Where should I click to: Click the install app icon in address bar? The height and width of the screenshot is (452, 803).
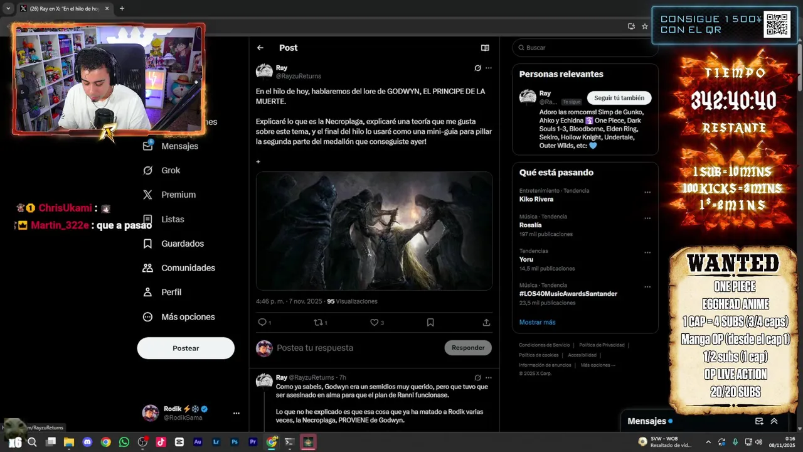point(631,26)
